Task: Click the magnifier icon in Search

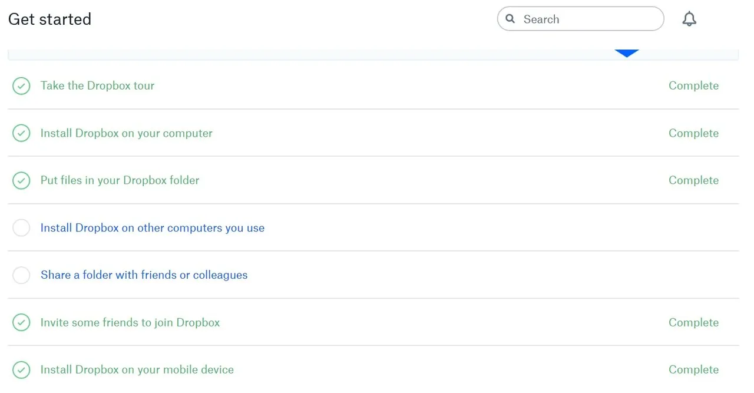Action: pyautogui.click(x=510, y=19)
